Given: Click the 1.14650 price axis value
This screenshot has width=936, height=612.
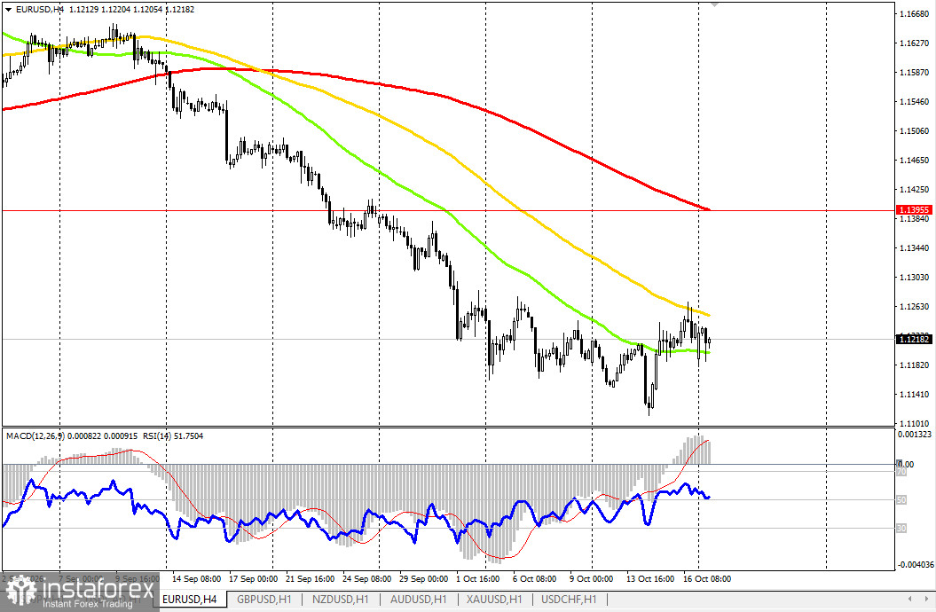Looking at the screenshot, I should [x=914, y=160].
